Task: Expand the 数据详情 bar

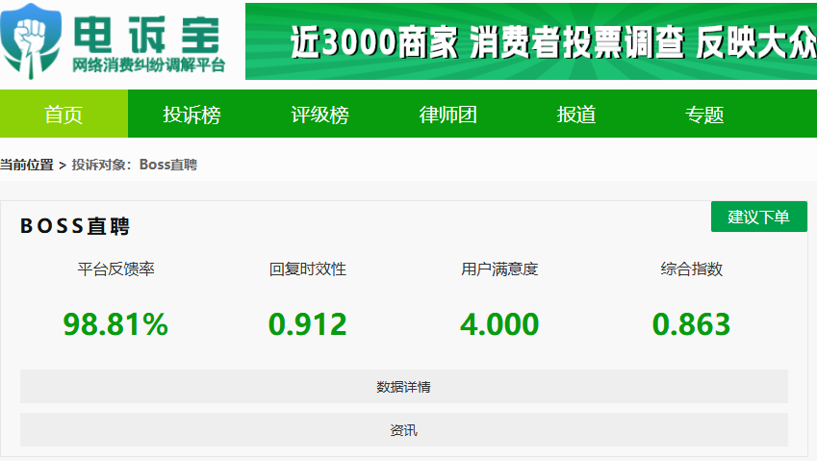Action: [404, 387]
